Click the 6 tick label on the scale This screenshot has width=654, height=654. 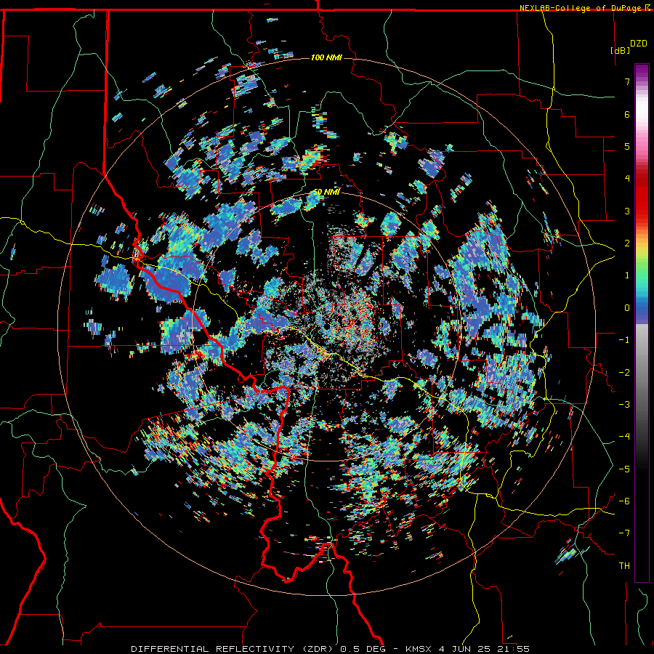coord(627,114)
